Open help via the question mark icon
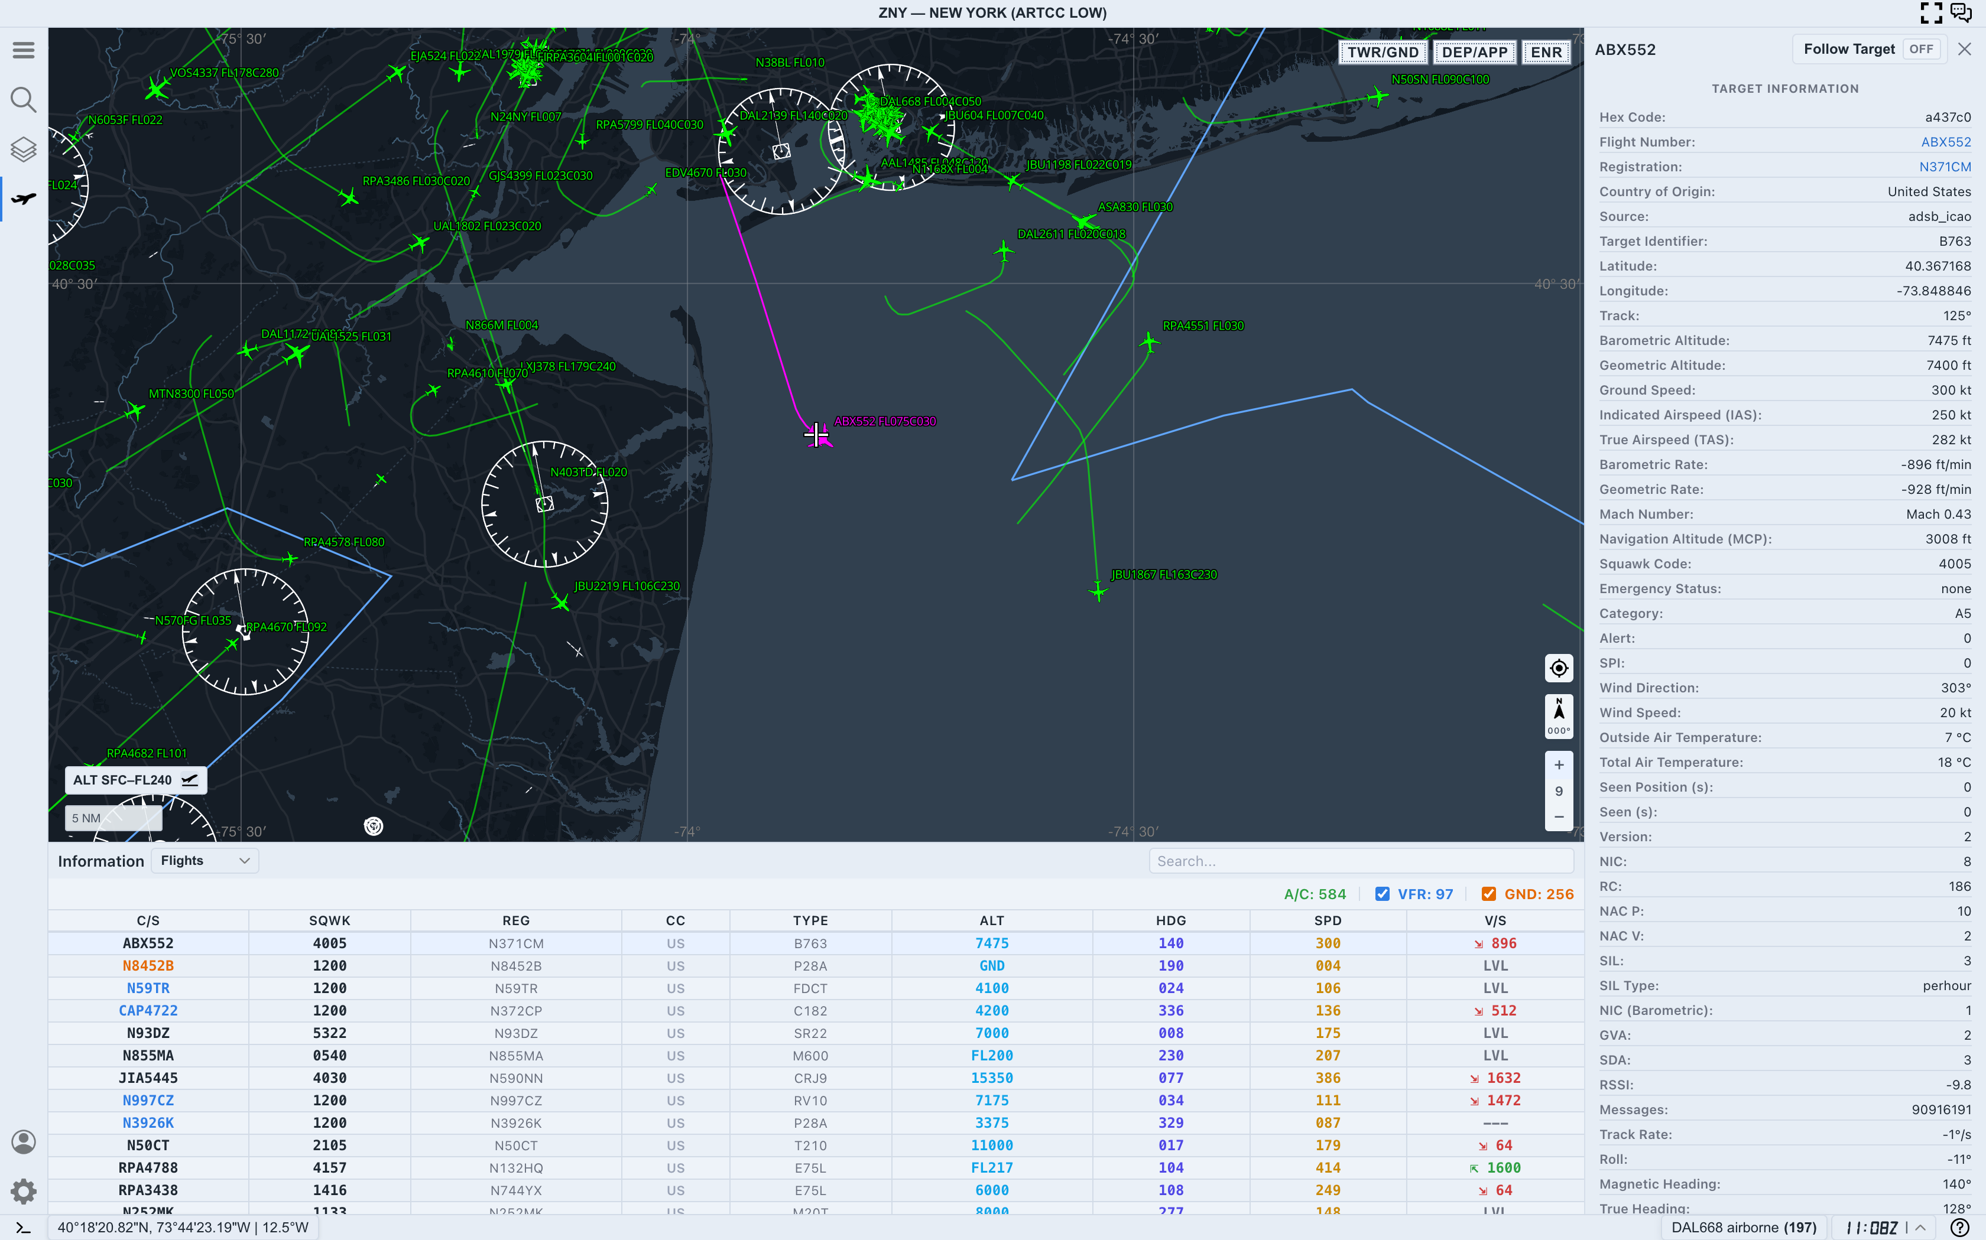This screenshot has width=1986, height=1240. [x=1960, y=1228]
